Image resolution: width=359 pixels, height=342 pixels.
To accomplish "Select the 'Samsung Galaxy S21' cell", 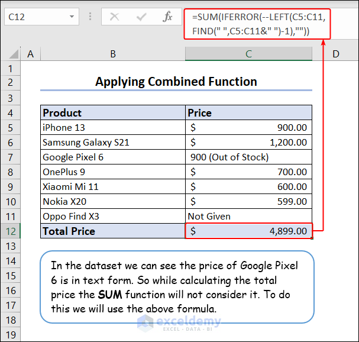I will coord(113,143).
